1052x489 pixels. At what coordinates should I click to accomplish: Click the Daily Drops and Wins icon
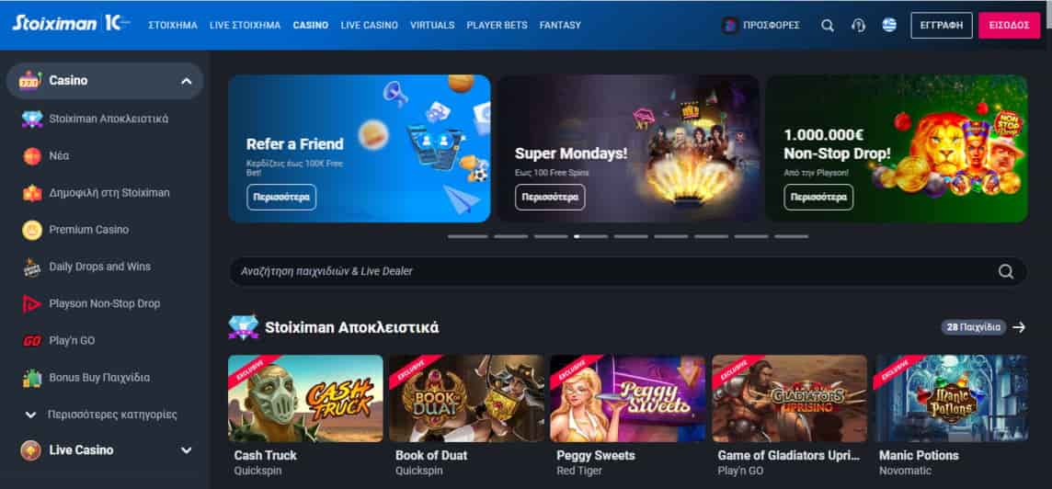32,267
